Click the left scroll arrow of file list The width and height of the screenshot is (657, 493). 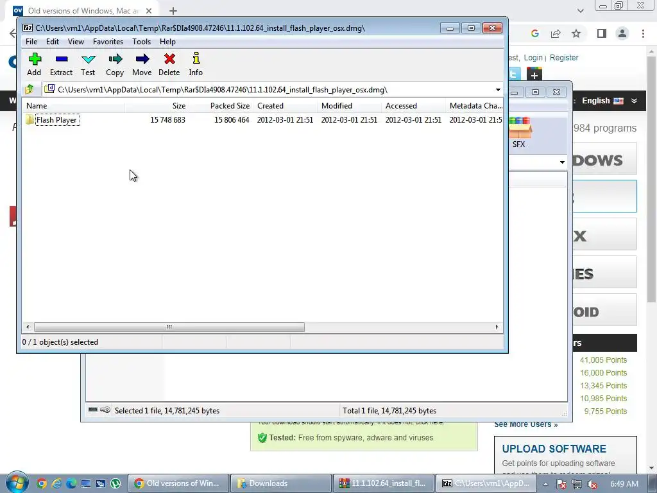point(28,327)
